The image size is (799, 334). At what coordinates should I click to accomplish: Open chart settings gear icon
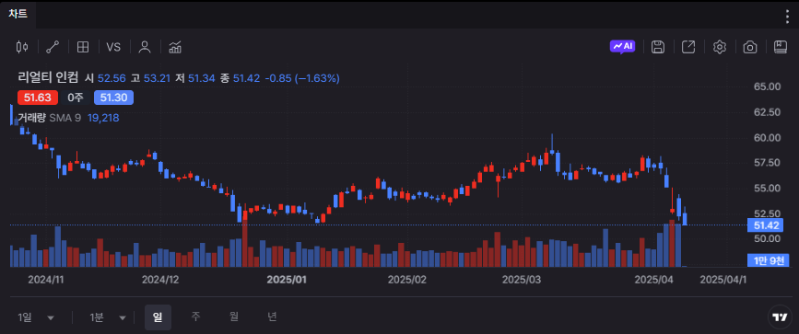click(719, 47)
